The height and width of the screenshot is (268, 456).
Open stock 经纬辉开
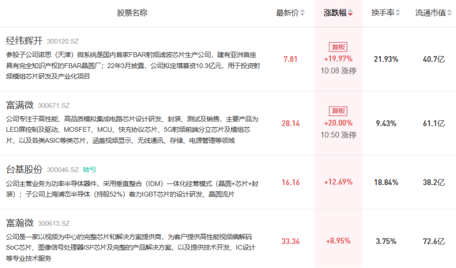click(24, 41)
